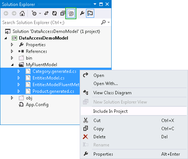Open the Pending Changes Filter dropdown arrow
This screenshot has width=188, height=159.
point(40,13)
